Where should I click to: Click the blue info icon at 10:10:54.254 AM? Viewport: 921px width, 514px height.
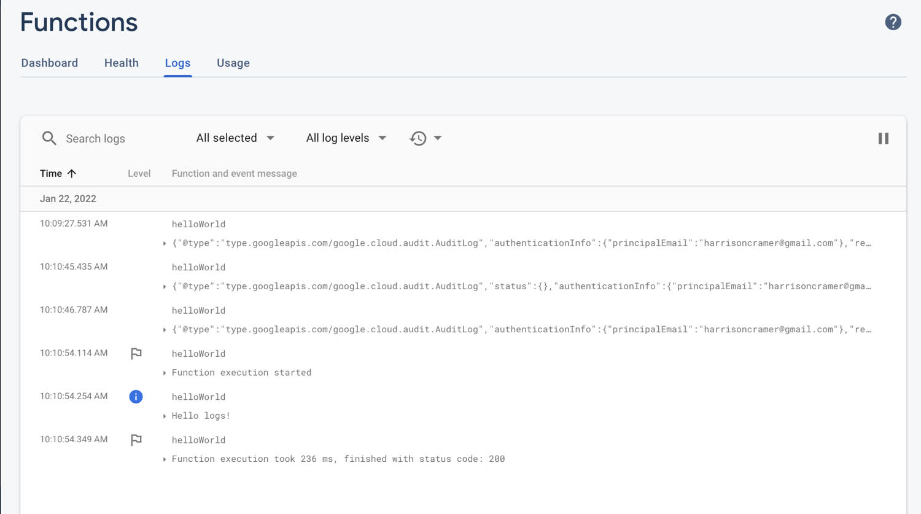point(136,397)
